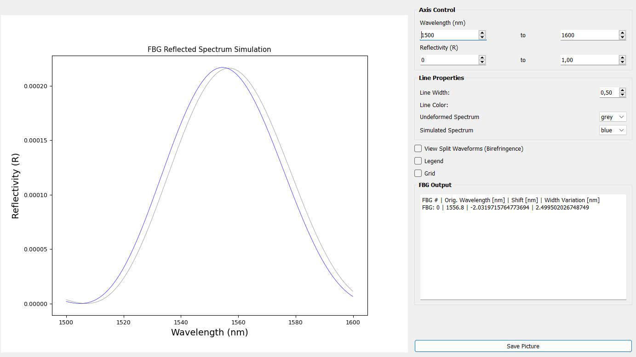The width and height of the screenshot is (636, 357).
Task: Open Simulated Spectrum color dropdown
Action: pyautogui.click(x=613, y=130)
